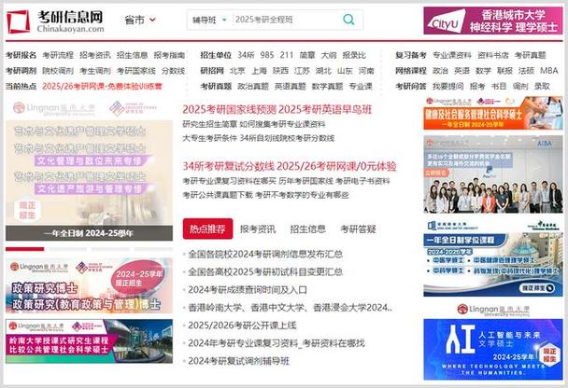Image resolution: width=568 pixels, height=388 pixels.
Task: Open the 我要提问 link
Action: 447,86
